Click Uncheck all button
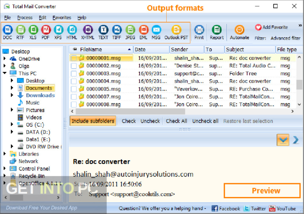 pyautogui.click(x=205, y=121)
